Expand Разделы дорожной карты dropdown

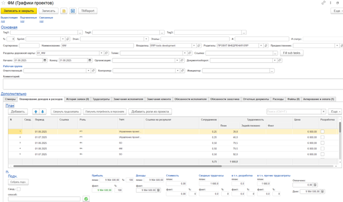click(x=101, y=53)
